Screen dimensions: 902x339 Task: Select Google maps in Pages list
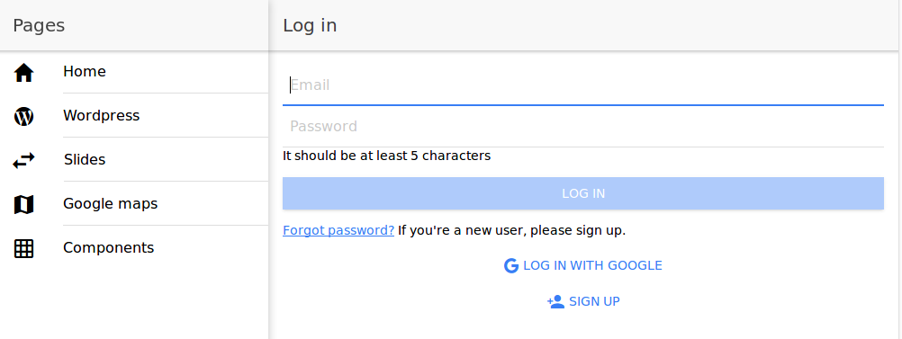click(x=134, y=204)
